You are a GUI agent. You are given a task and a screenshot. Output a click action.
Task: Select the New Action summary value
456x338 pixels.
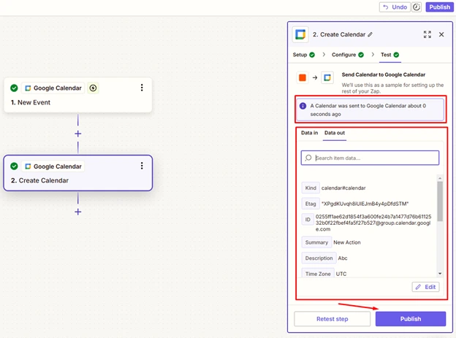[x=346, y=242]
